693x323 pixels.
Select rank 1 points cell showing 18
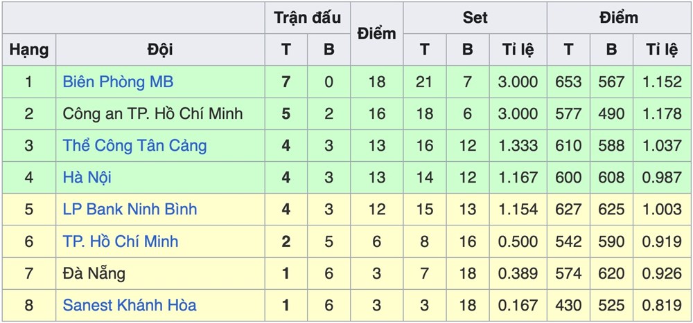point(376,82)
